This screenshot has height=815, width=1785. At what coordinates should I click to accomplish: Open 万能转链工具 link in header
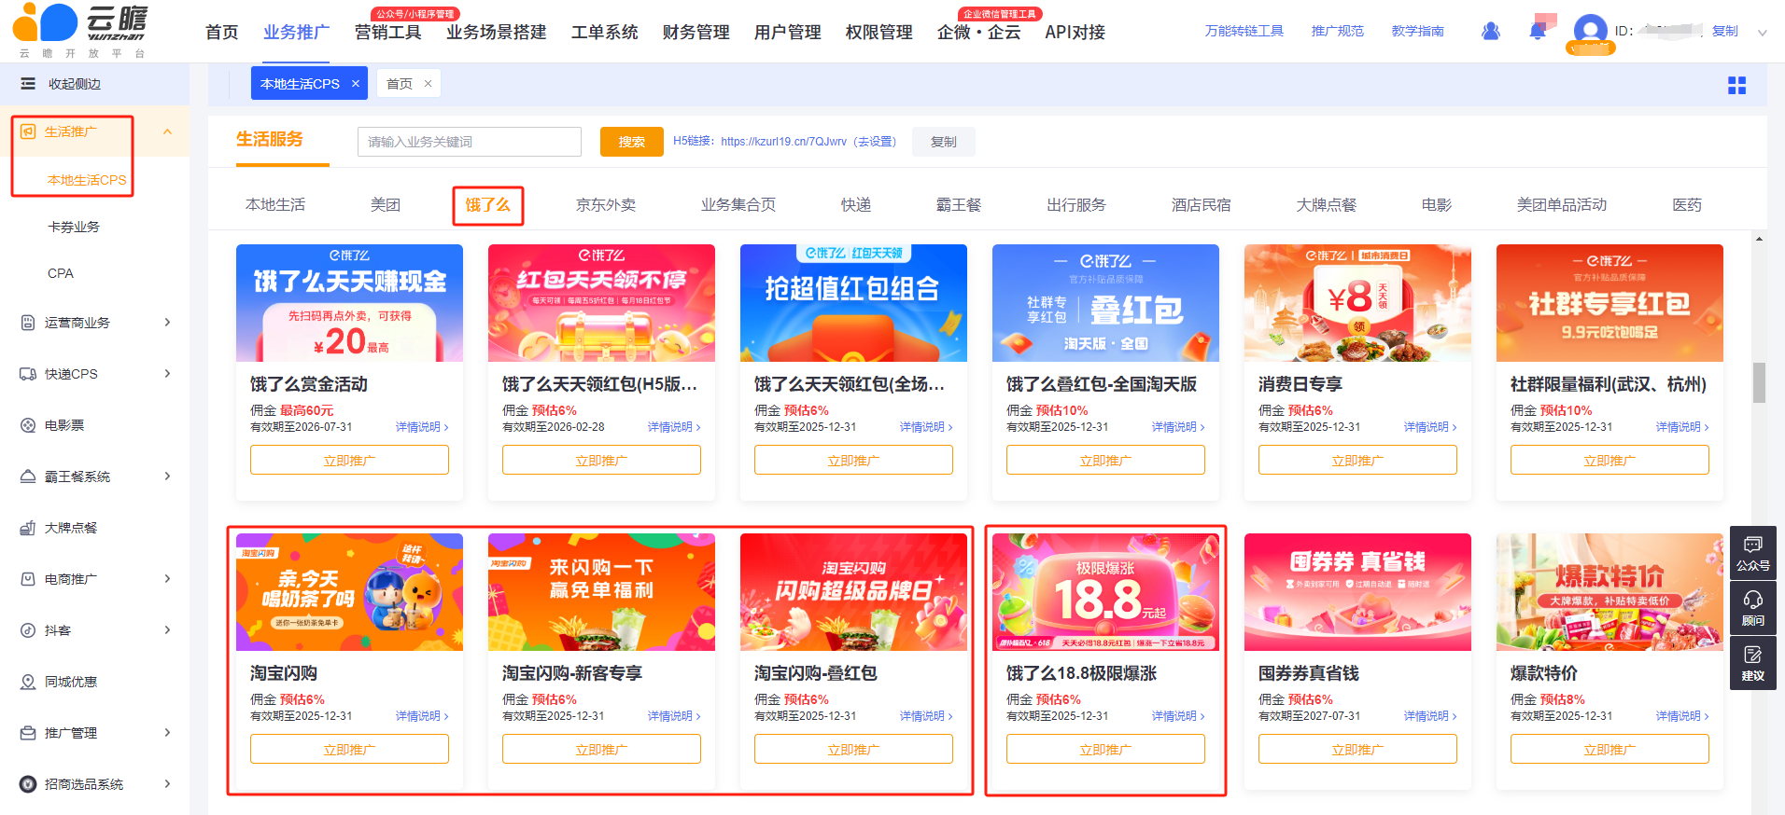click(x=1244, y=31)
